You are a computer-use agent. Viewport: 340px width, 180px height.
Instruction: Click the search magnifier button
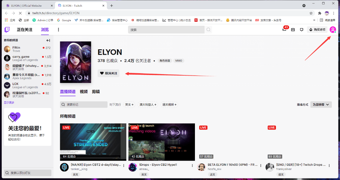[x=208, y=30]
